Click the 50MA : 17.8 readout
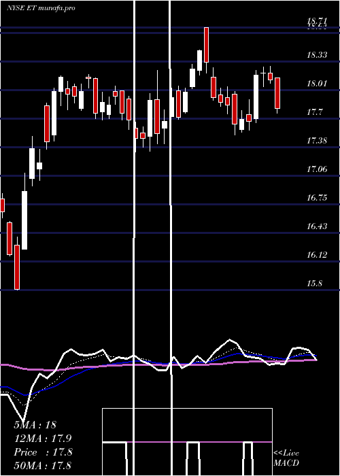The image size is (340, 476). click(42, 465)
